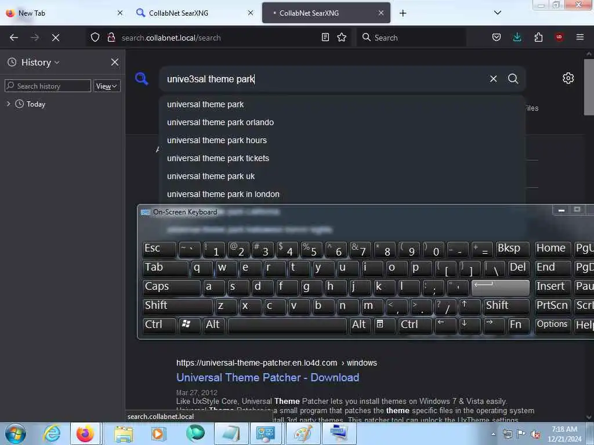Open the tracking protection shield icon
The width and height of the screenshot is (594, 445).
pos(95,38)
